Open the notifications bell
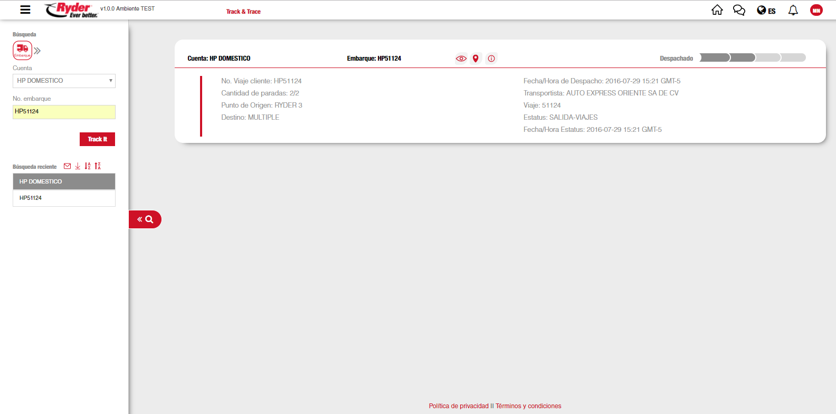The height and width of the screenshot is (414, 836). click(793, 10)
